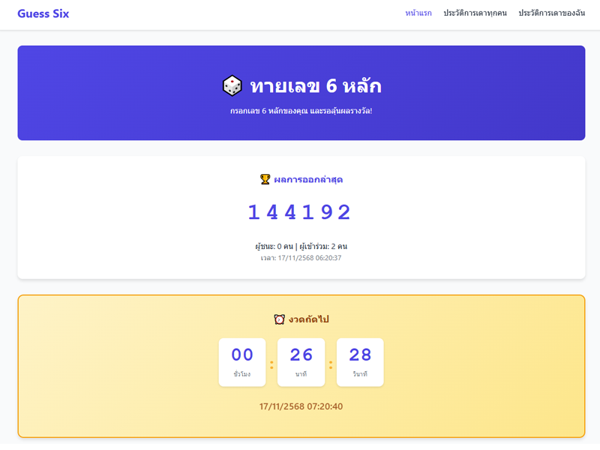Open the Guess Six logo link

pos(43,13)
